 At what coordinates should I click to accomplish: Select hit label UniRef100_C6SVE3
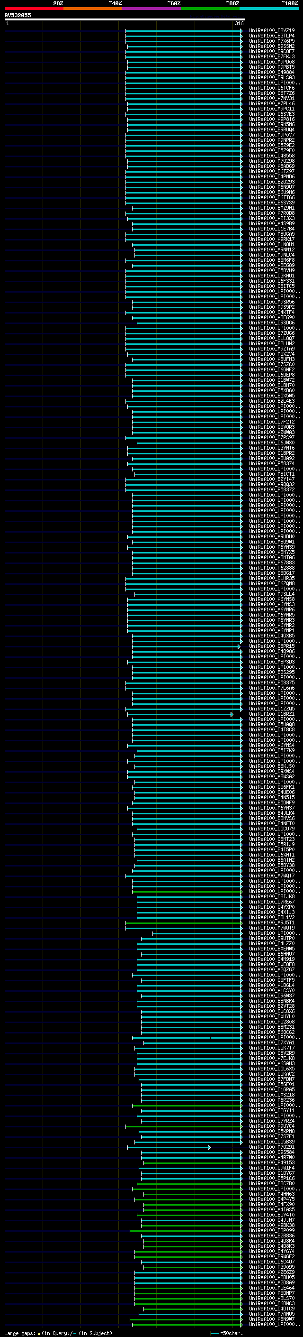coord(272,114)
